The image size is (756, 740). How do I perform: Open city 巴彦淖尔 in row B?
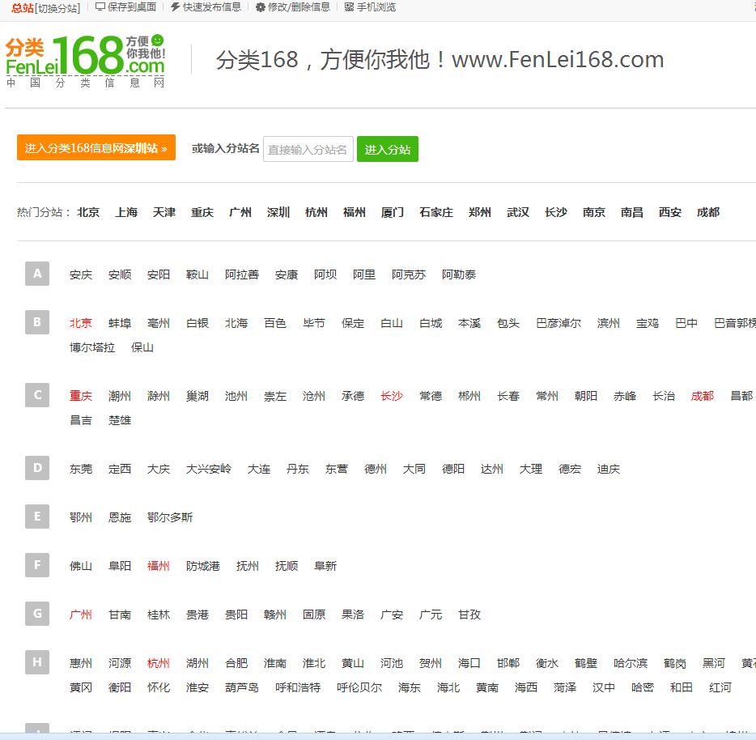(559, 323)
